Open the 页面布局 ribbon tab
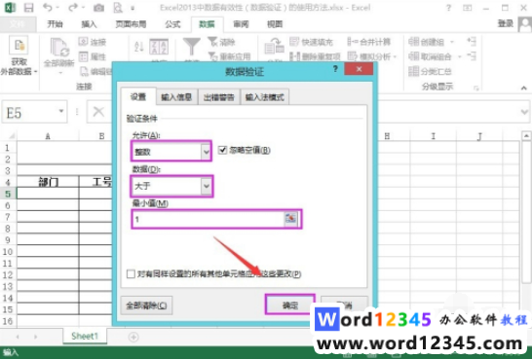The image size is (532, 359). click(x=131, y=24)
